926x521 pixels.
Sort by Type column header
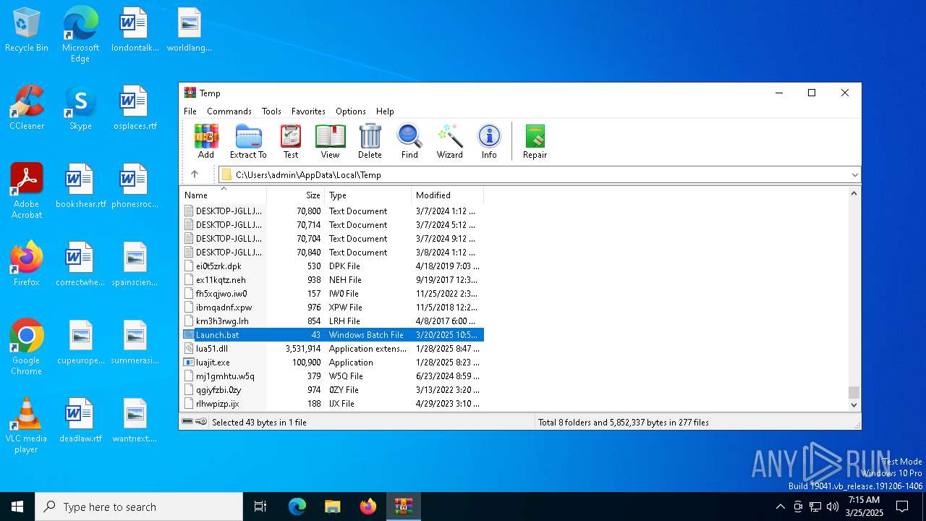tap(368, 195)
